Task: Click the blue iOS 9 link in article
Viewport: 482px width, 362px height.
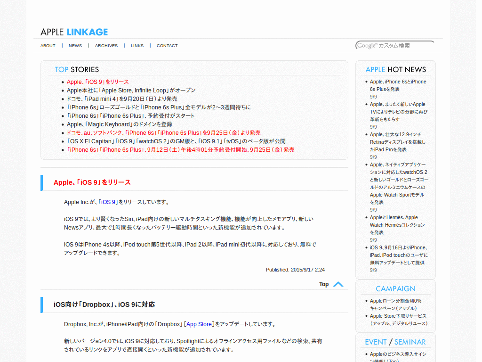Action: point(108,202)
